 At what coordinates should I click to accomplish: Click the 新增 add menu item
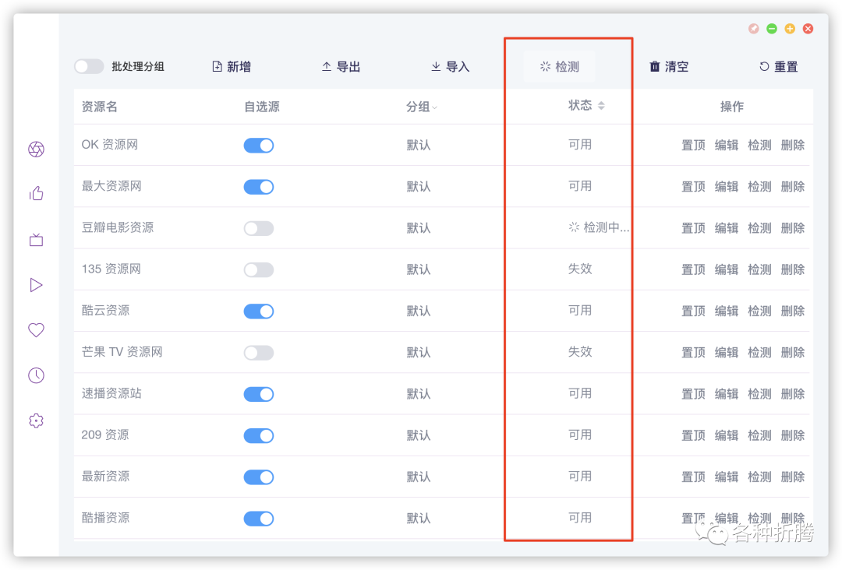tap(231, 66)
